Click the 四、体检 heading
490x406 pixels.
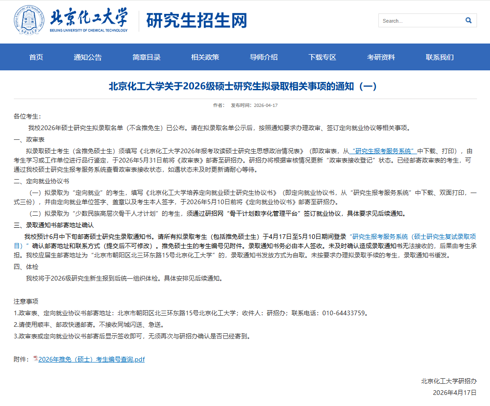click(26, 267)
